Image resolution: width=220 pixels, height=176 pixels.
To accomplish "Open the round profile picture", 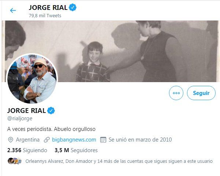I will tap(32, 79).
